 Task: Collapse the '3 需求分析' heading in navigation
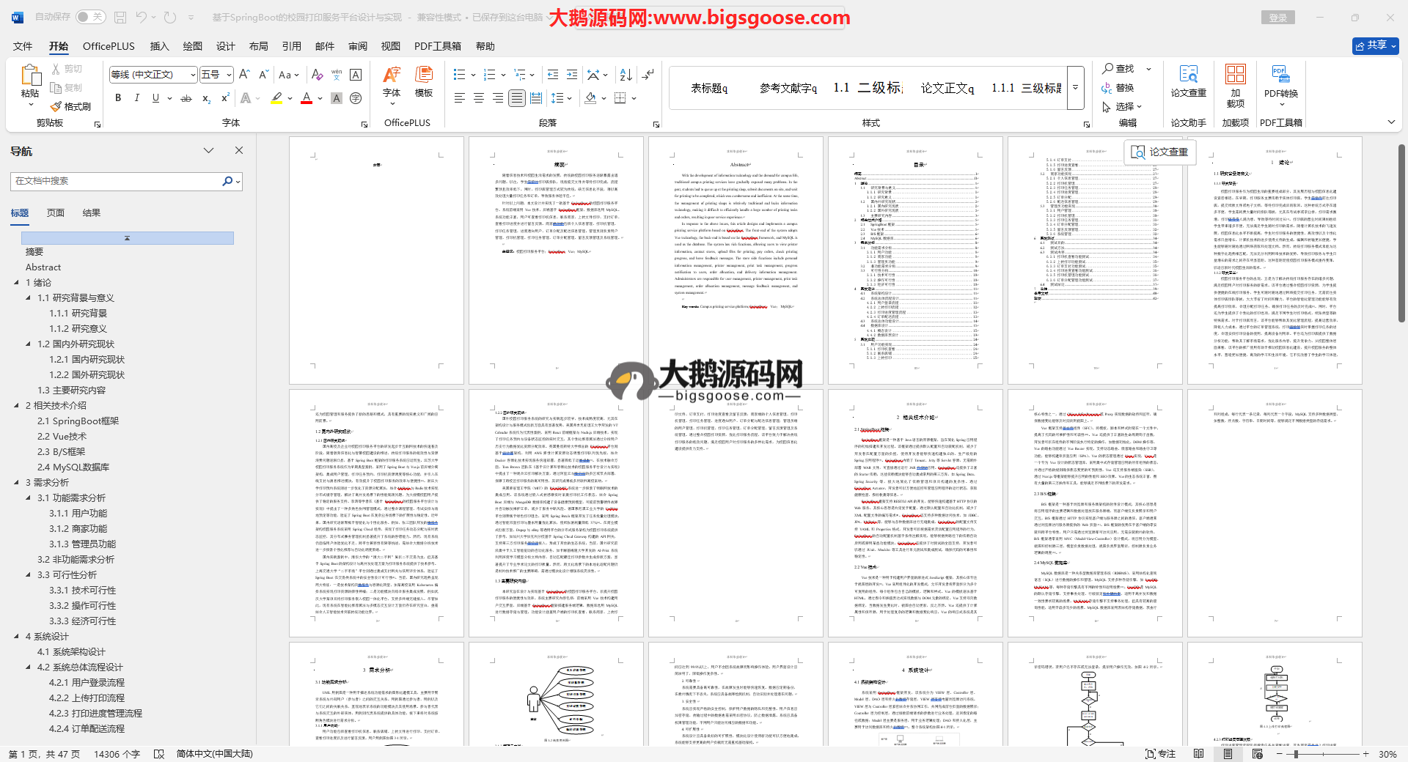click(17, 483)
